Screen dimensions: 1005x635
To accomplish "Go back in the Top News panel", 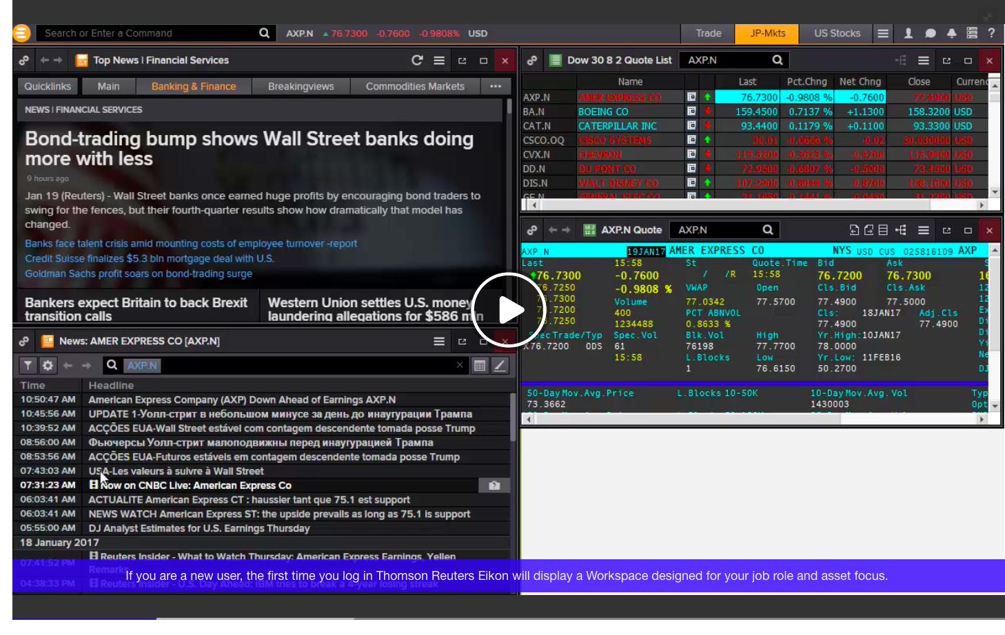I will (44, 61).
